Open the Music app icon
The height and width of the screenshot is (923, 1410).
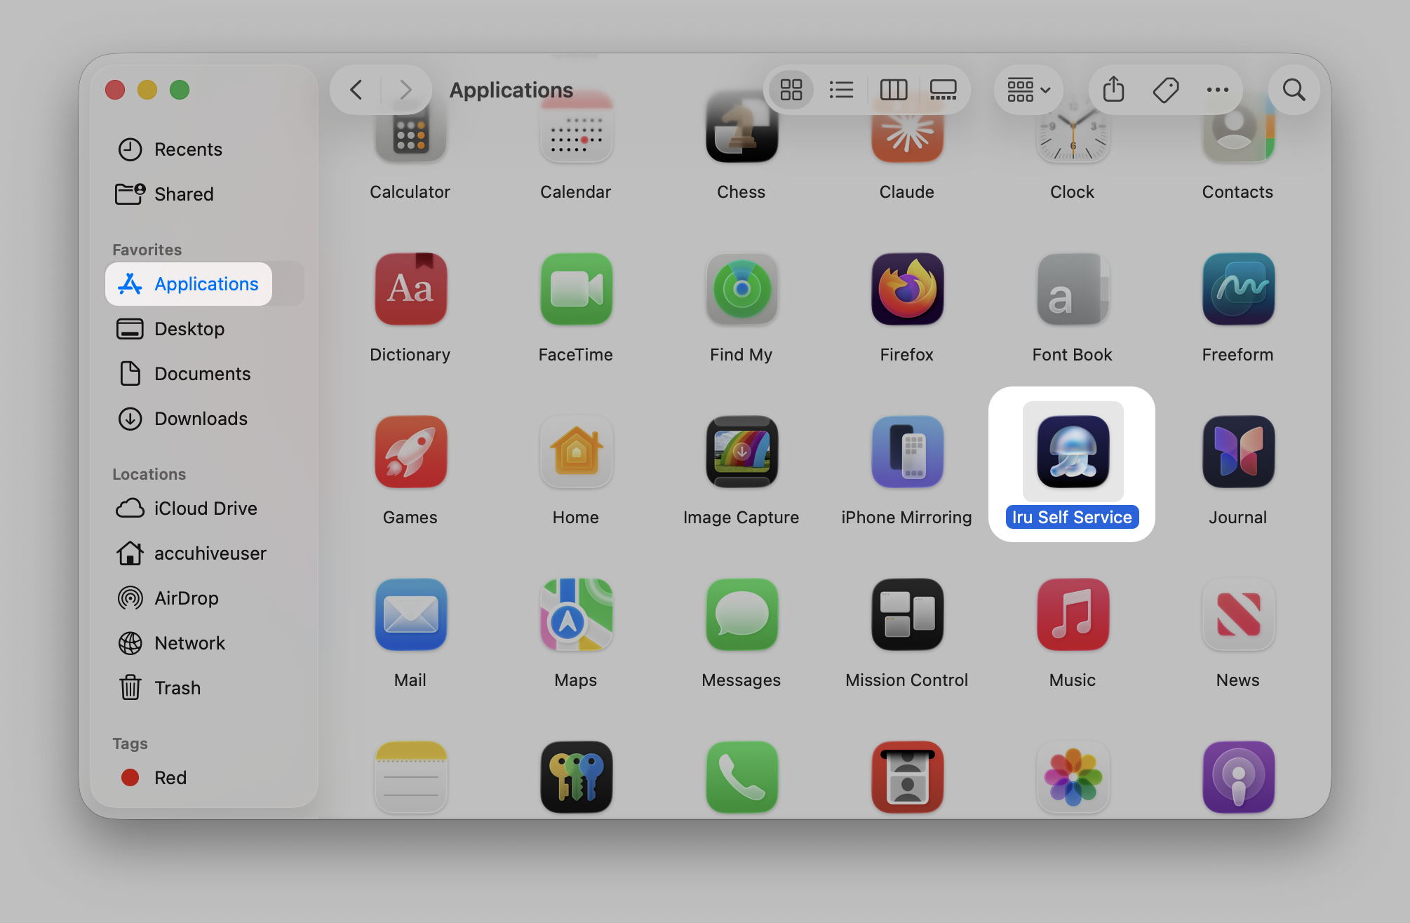1073,614
